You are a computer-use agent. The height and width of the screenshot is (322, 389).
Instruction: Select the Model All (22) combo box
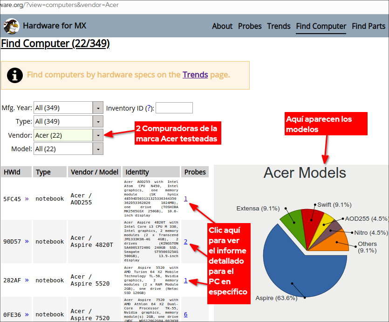[x=68, y=149]
